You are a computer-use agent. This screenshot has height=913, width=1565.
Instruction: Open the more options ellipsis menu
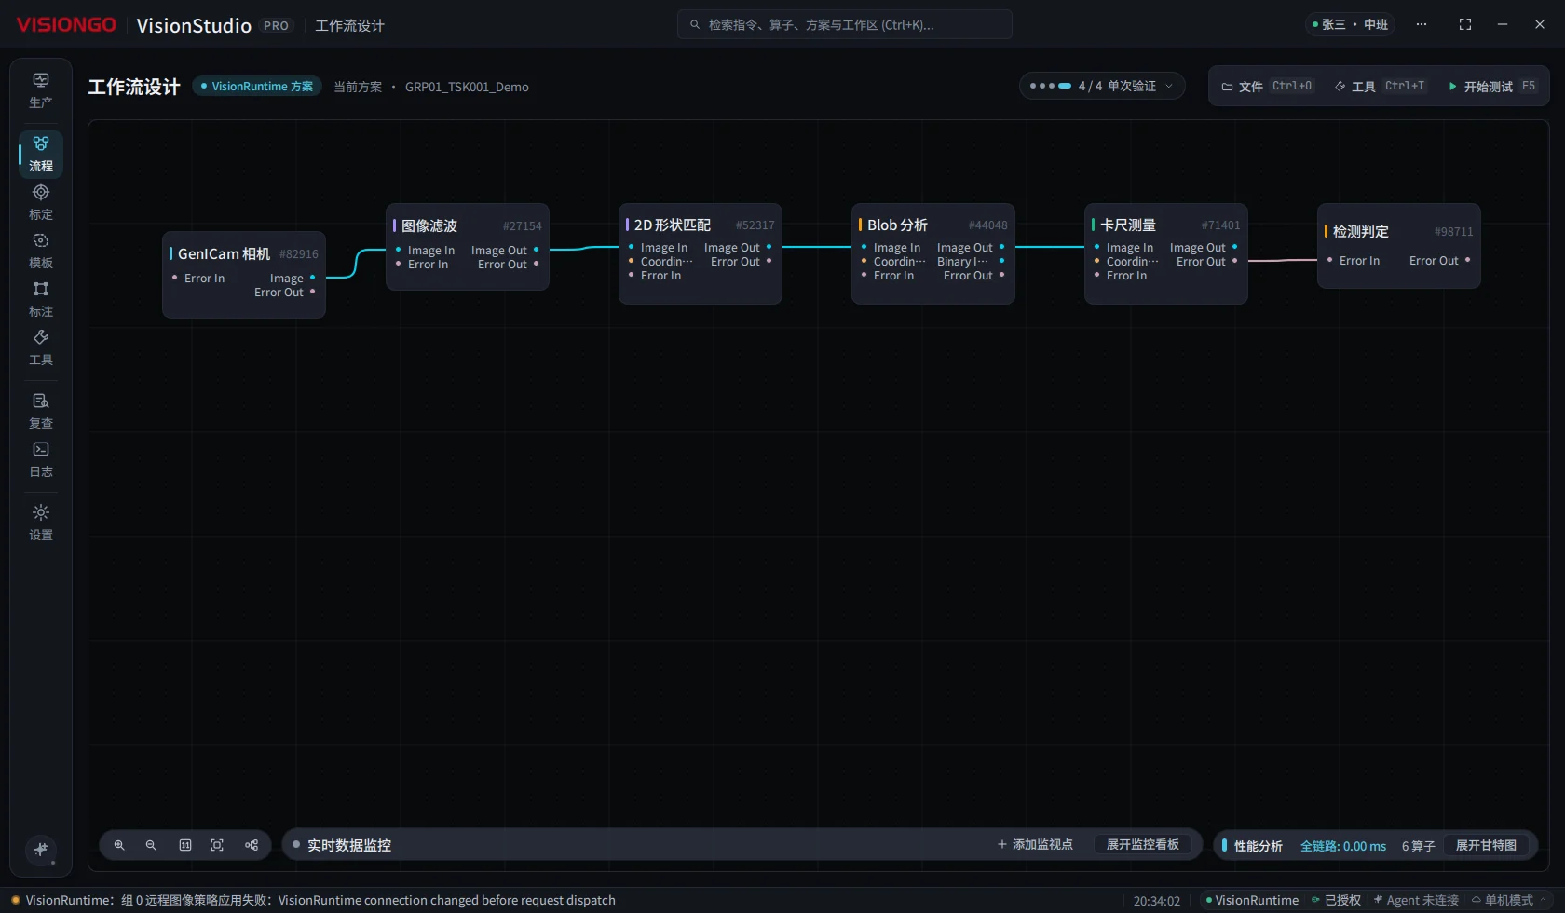click(x=1422, y=24)
